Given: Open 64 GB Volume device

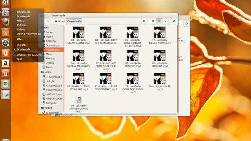Looking at the screenshot, I should coord(52,94).
